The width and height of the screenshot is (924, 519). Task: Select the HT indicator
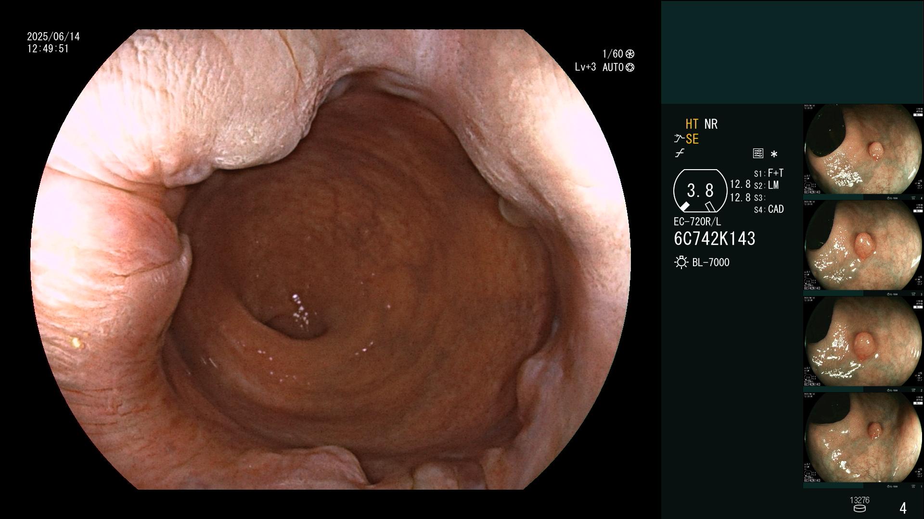[x=692, y=124]
